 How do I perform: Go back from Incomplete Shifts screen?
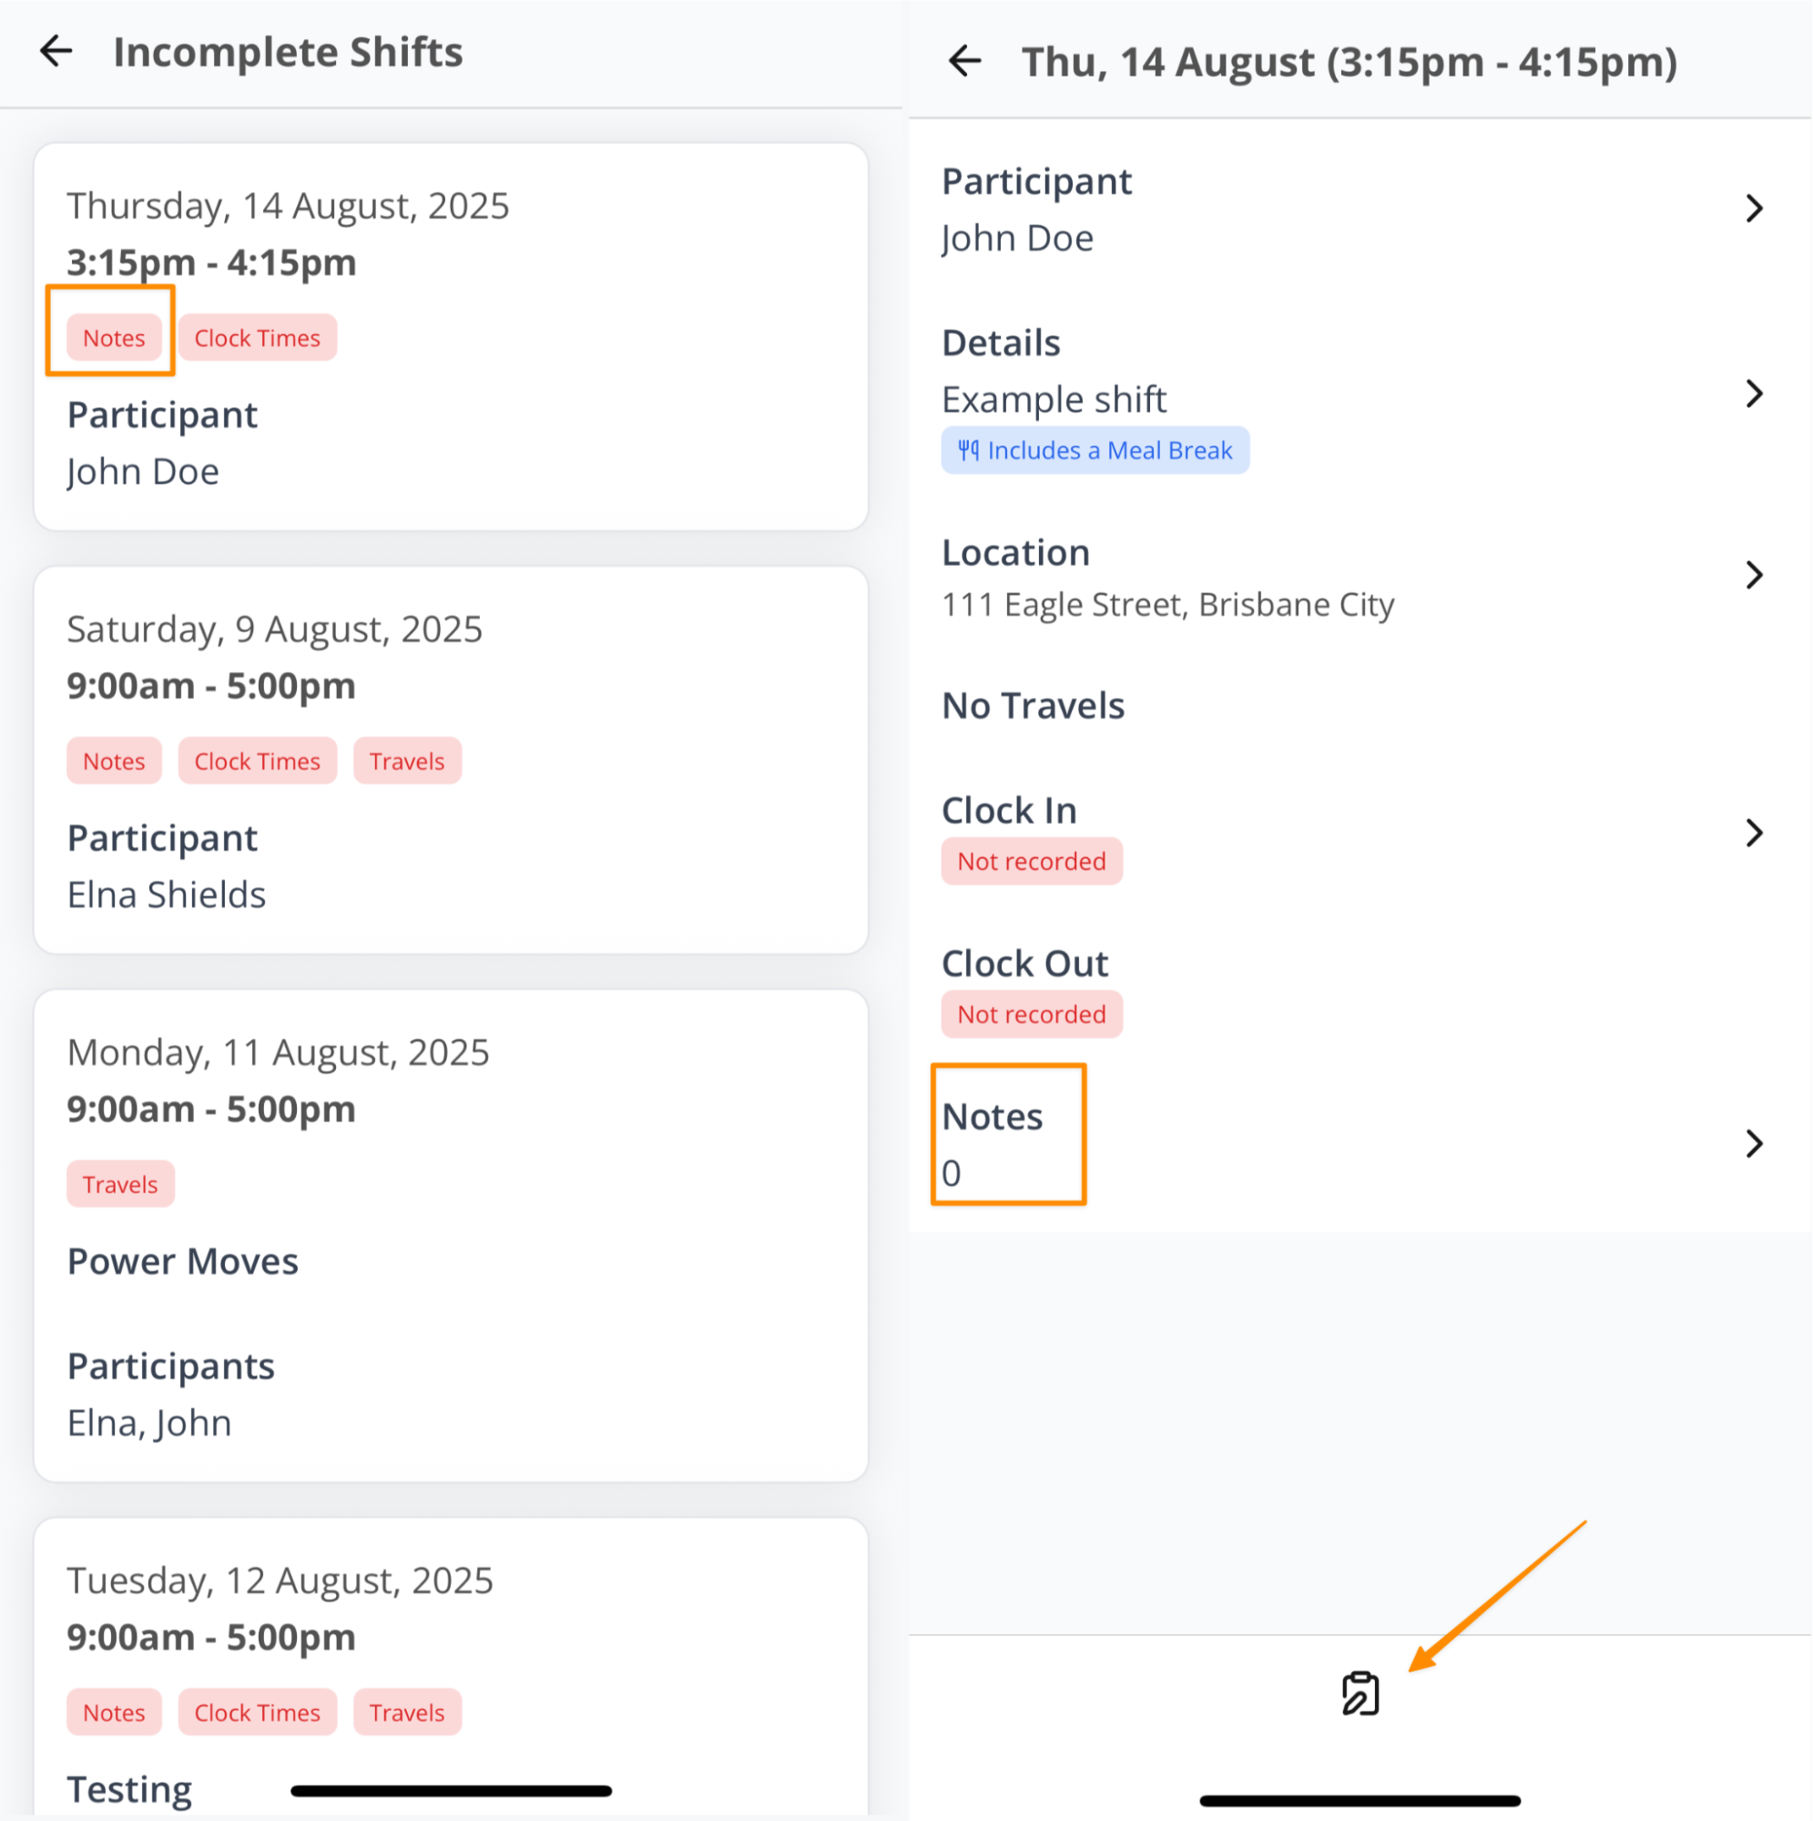pos(56,51)
